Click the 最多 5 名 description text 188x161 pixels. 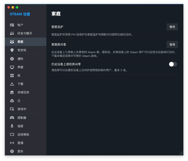[89, 70]
